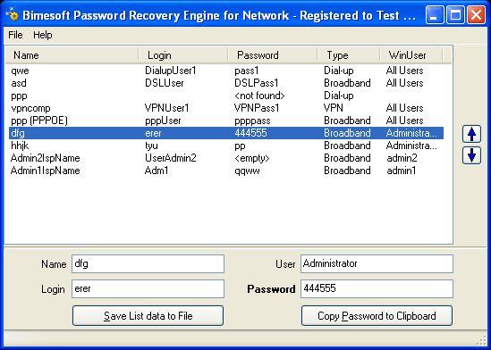The height and width of the screenshot is (350, 491).
Task: Click the qqww password cell
Action: click(247, 171)
